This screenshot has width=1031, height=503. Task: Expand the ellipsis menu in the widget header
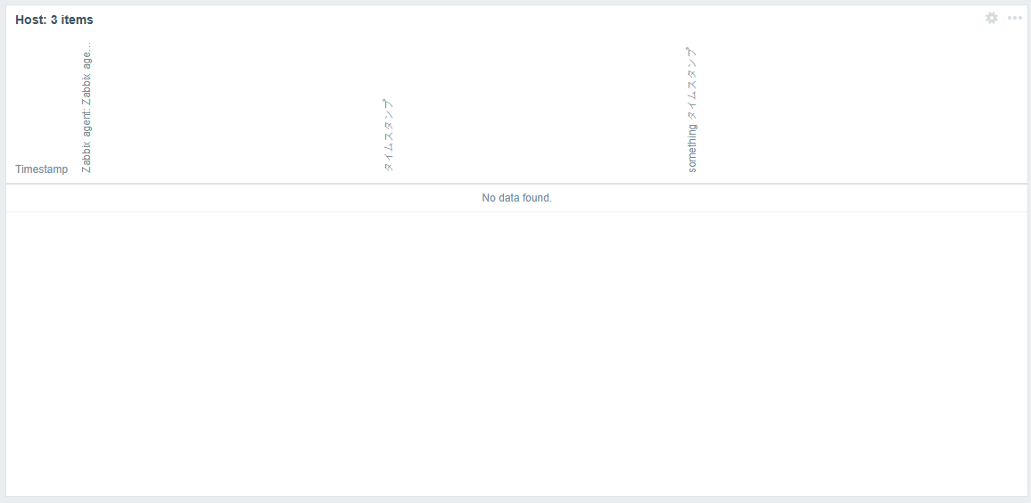tap(1015, 18)
